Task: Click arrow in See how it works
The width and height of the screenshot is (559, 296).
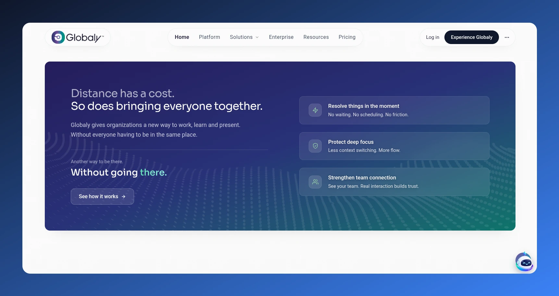Action: point(123,197)
